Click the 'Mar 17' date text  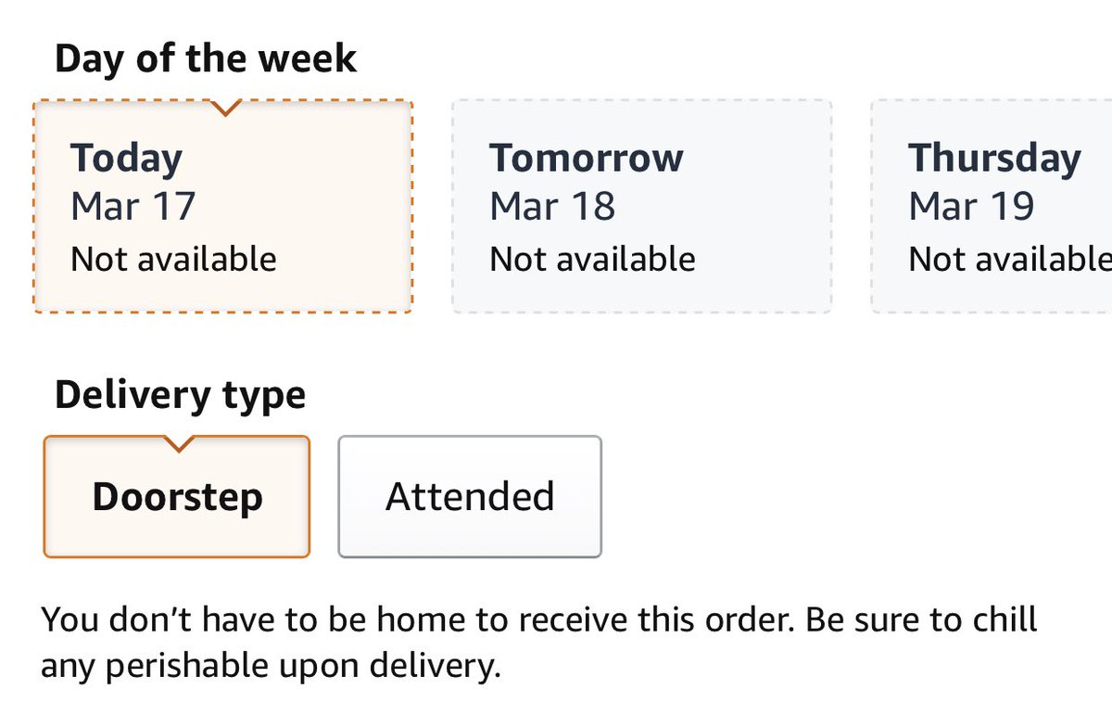pos(133,205)
